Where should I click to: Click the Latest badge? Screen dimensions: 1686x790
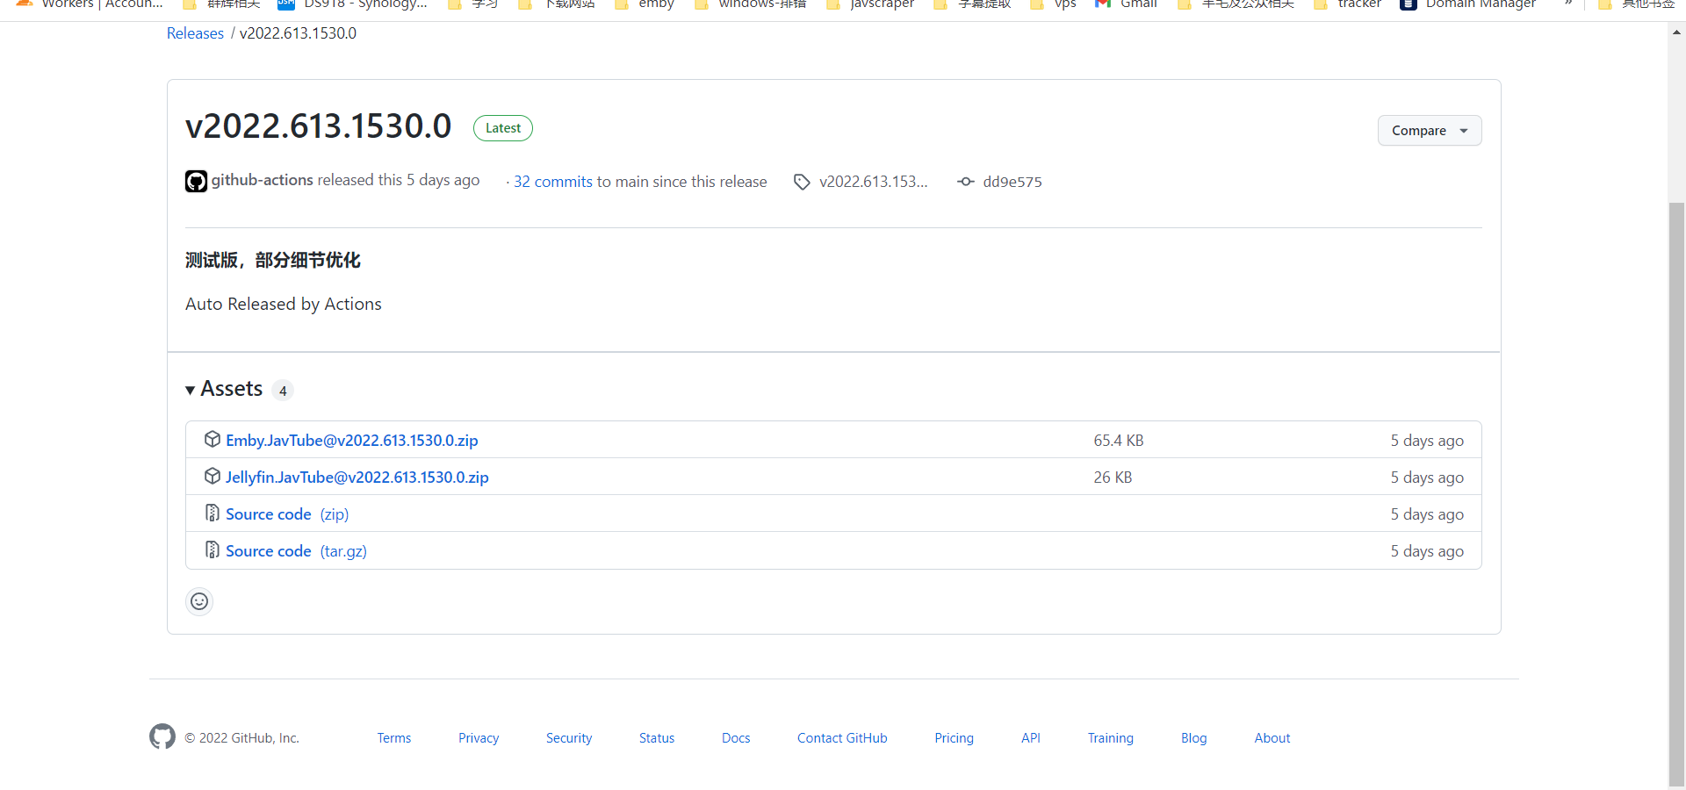[503, 128]
